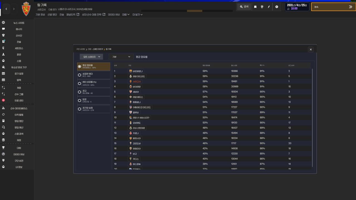Image resolution: width=356 pixels, height=200 pixels.
Task: Close the team records dialog
Action: tap(311, 49)
